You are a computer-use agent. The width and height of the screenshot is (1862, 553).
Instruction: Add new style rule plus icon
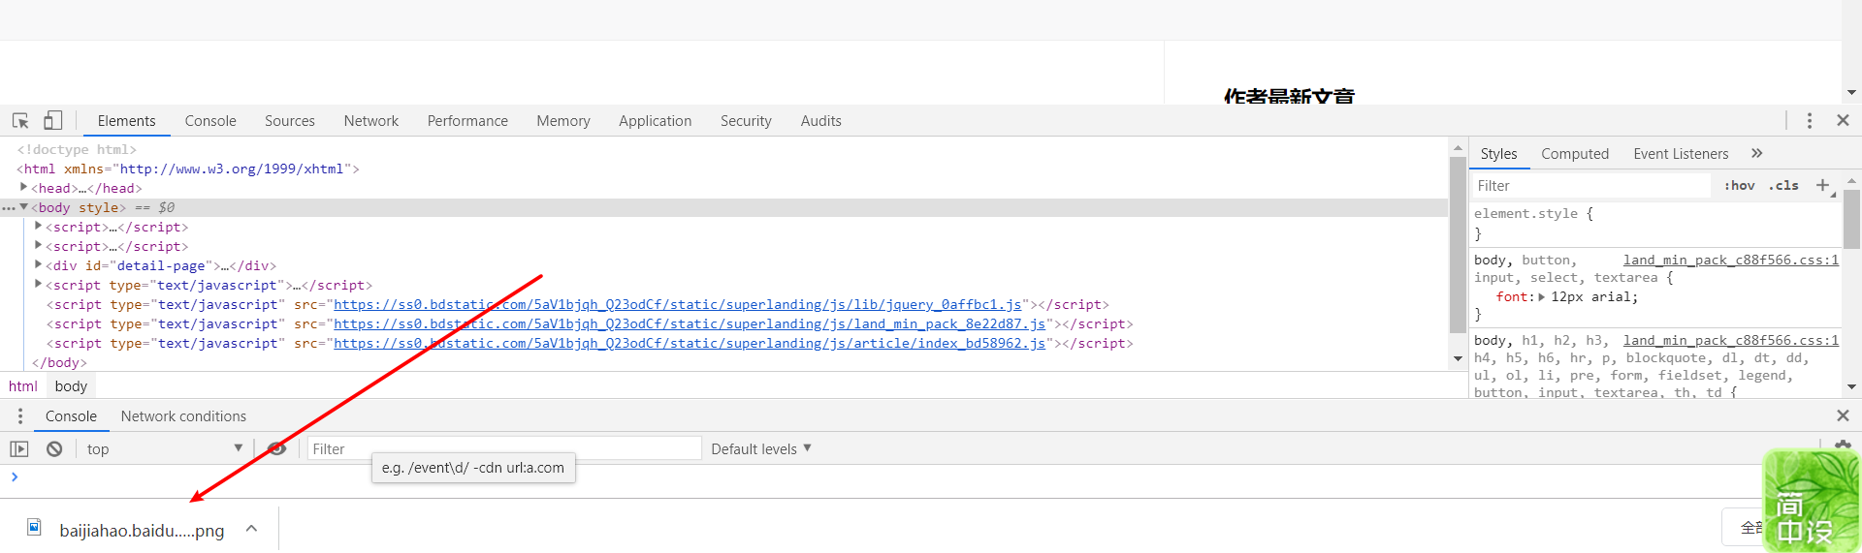1822,185
